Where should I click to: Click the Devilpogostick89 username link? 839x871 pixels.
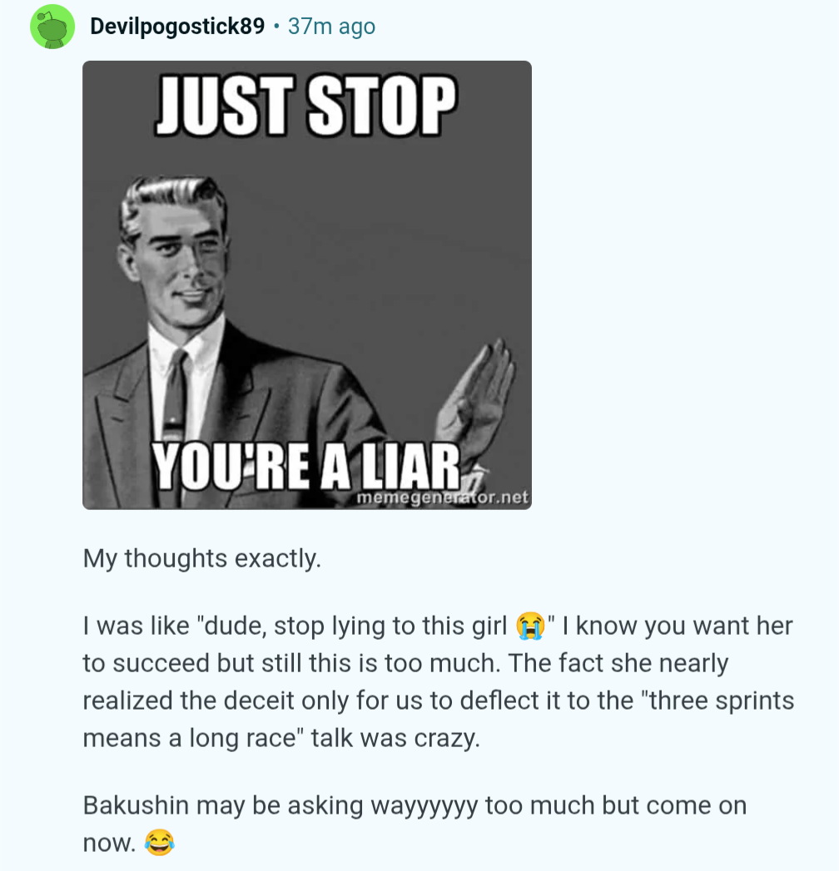(177, 26)
